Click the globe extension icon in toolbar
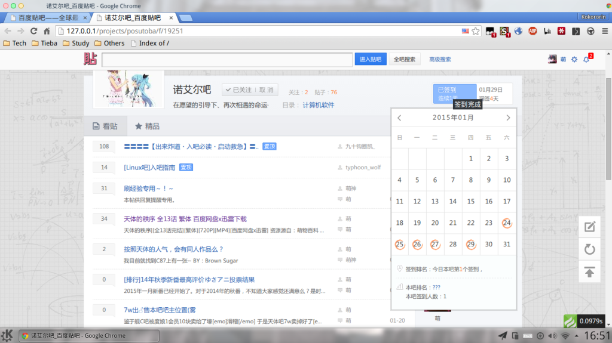Screen dimensions: 612x343 (518, 31)
